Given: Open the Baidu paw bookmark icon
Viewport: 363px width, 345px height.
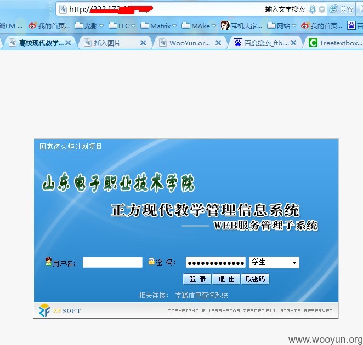Looking at the screenshot, I should (351, 25).
